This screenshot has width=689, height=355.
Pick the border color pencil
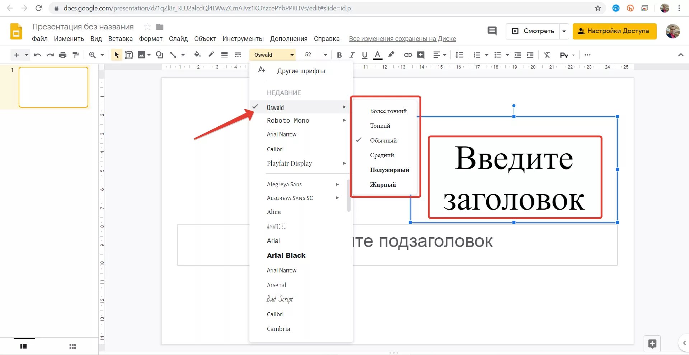(x=211, y=55)
